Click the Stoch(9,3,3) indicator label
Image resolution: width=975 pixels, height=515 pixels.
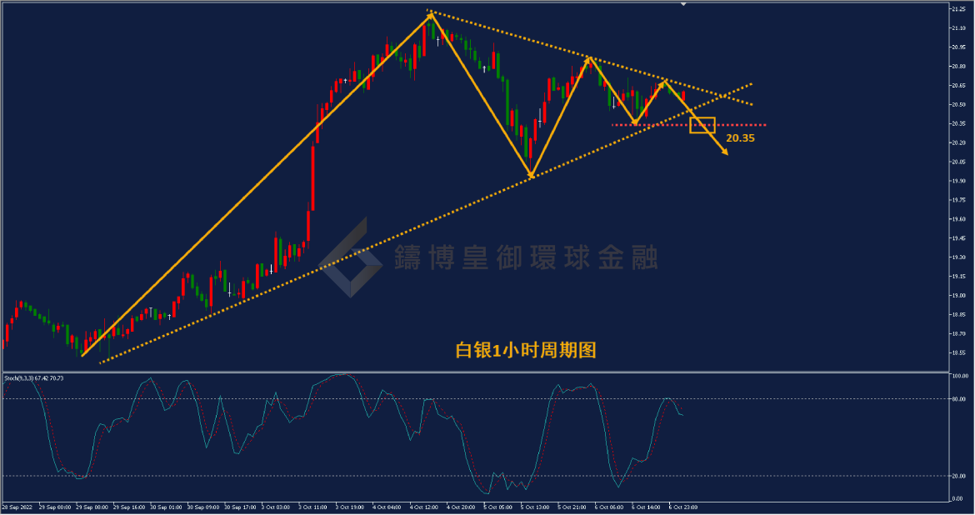point(33,378)
